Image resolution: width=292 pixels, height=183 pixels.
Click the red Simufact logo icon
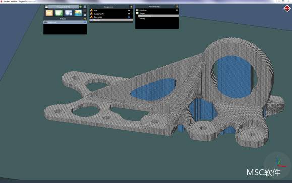click(x=287, y=9)
